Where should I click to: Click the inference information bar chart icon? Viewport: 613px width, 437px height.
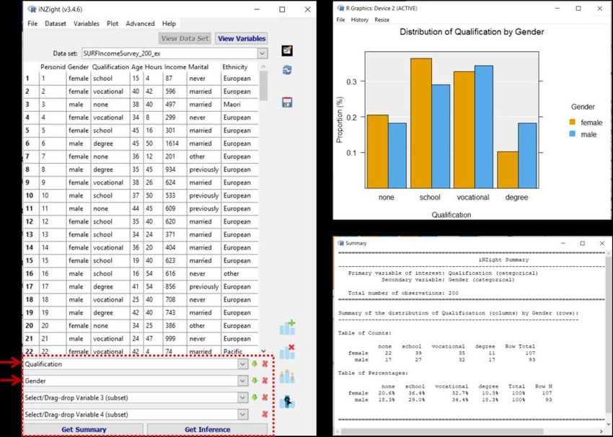pos(287,376)
